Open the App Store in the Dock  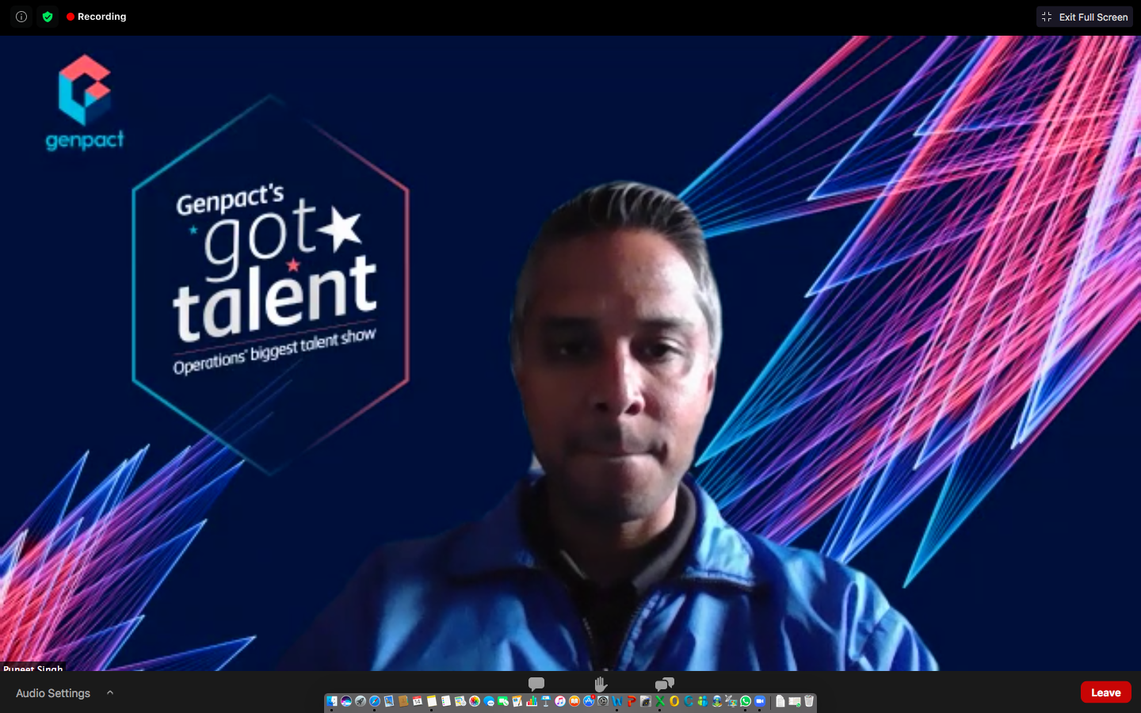(x=589, y=701)
